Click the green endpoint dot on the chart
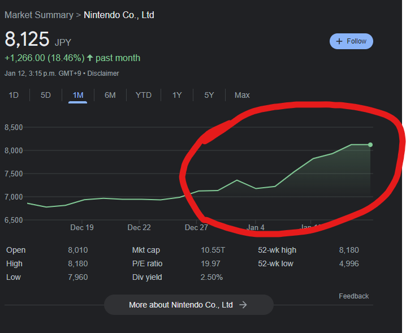The image size is (406, 333). click(x=370, y=145)
